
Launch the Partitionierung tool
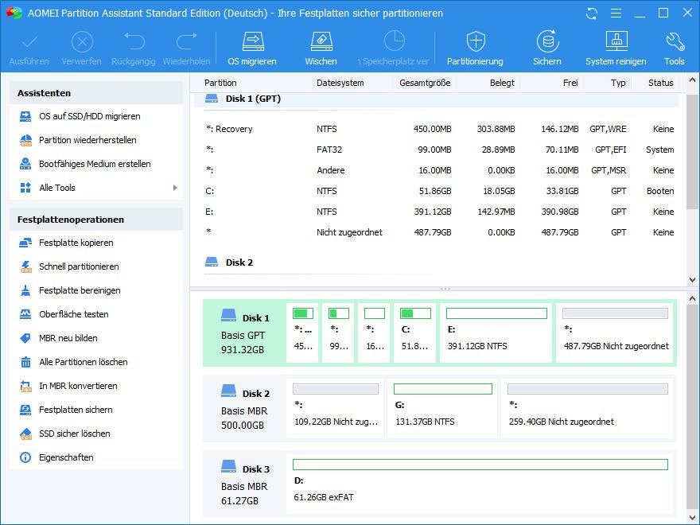475,48
